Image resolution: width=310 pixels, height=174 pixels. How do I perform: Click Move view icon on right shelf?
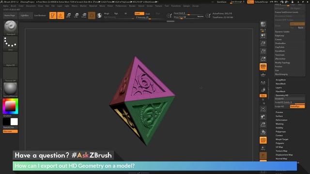click(x=263, y=117)
